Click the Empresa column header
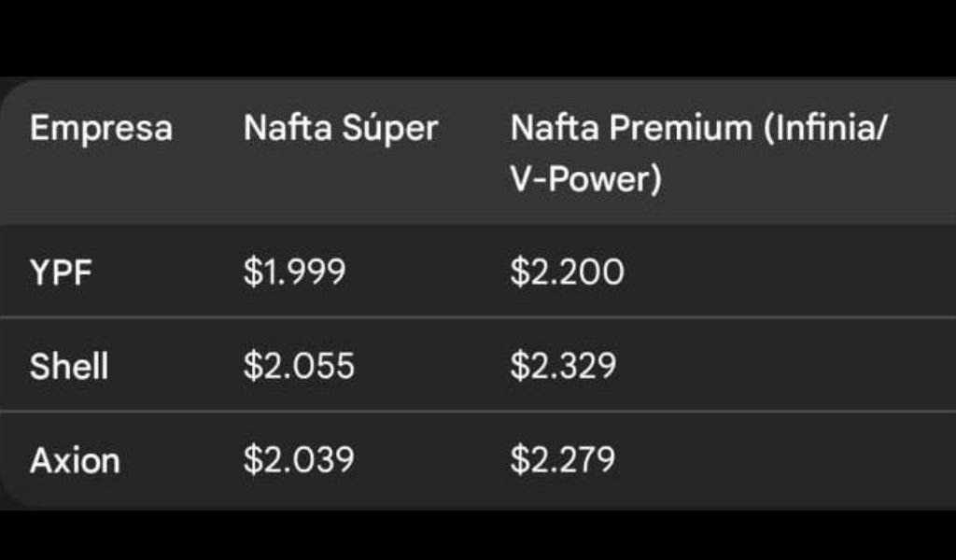 pos(101,128)
